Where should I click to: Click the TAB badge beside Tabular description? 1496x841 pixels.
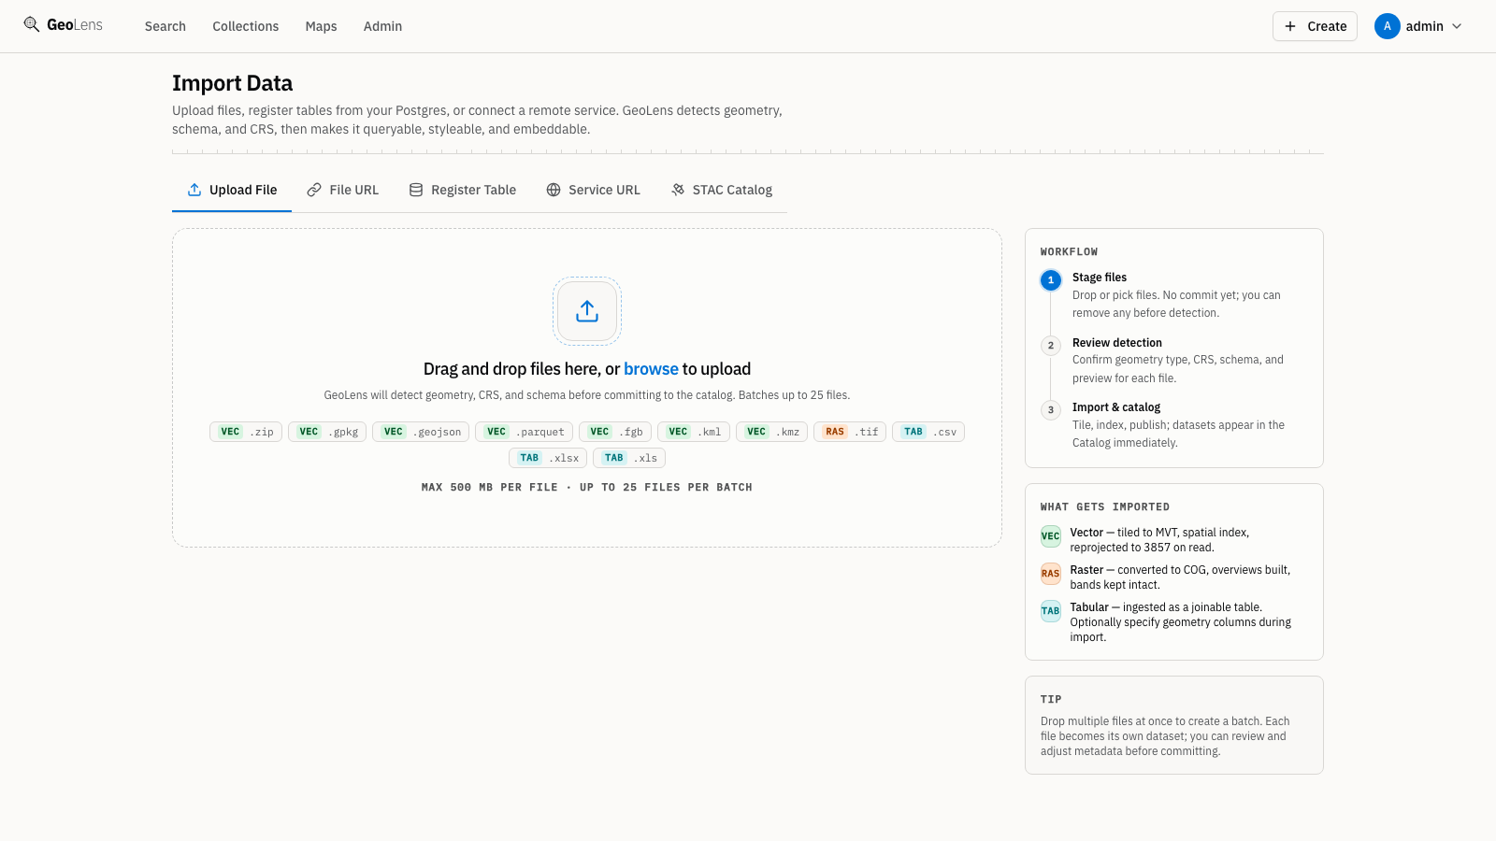click(x=1051, y=611)
